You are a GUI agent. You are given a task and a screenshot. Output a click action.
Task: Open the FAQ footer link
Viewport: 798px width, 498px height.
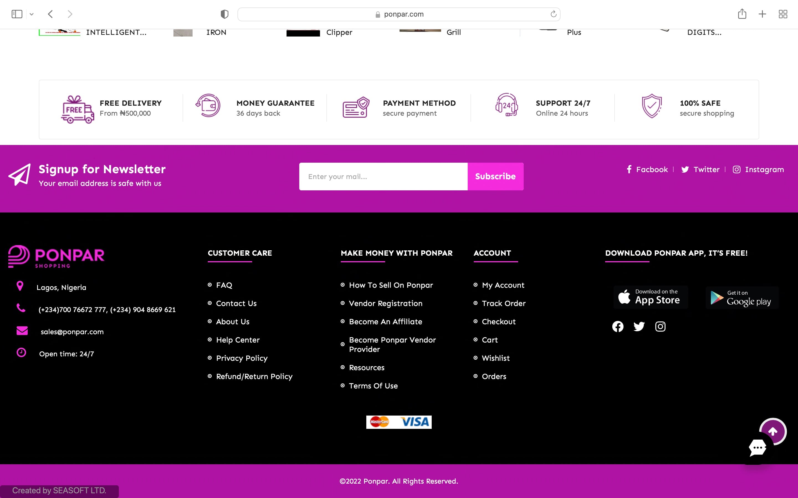(x=224, y=285)
